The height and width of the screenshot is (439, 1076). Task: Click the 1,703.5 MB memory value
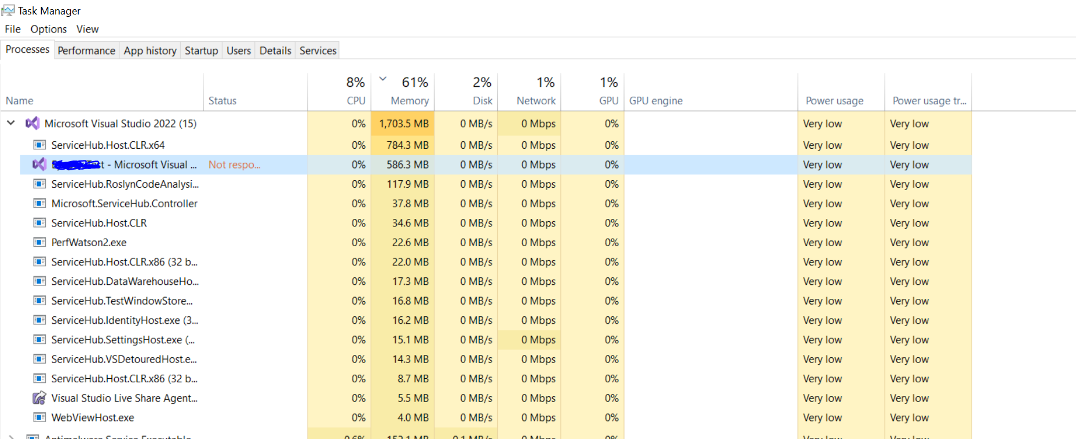(404, 123)
